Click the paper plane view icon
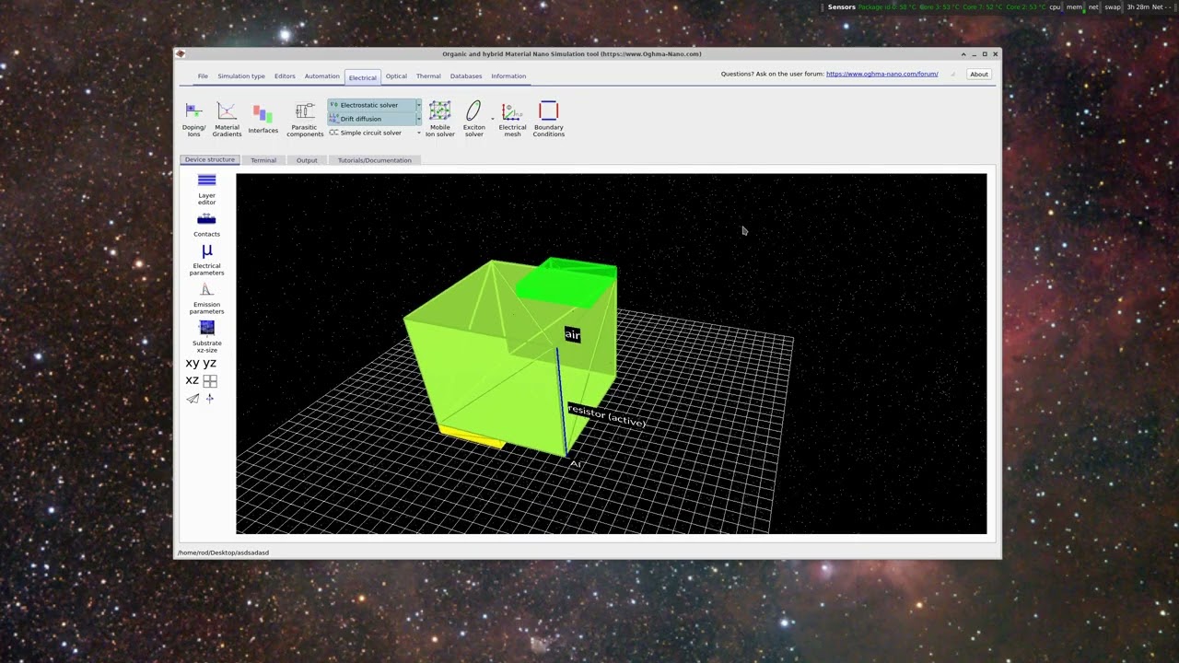The image size is (1179, 663). point(193,399)
